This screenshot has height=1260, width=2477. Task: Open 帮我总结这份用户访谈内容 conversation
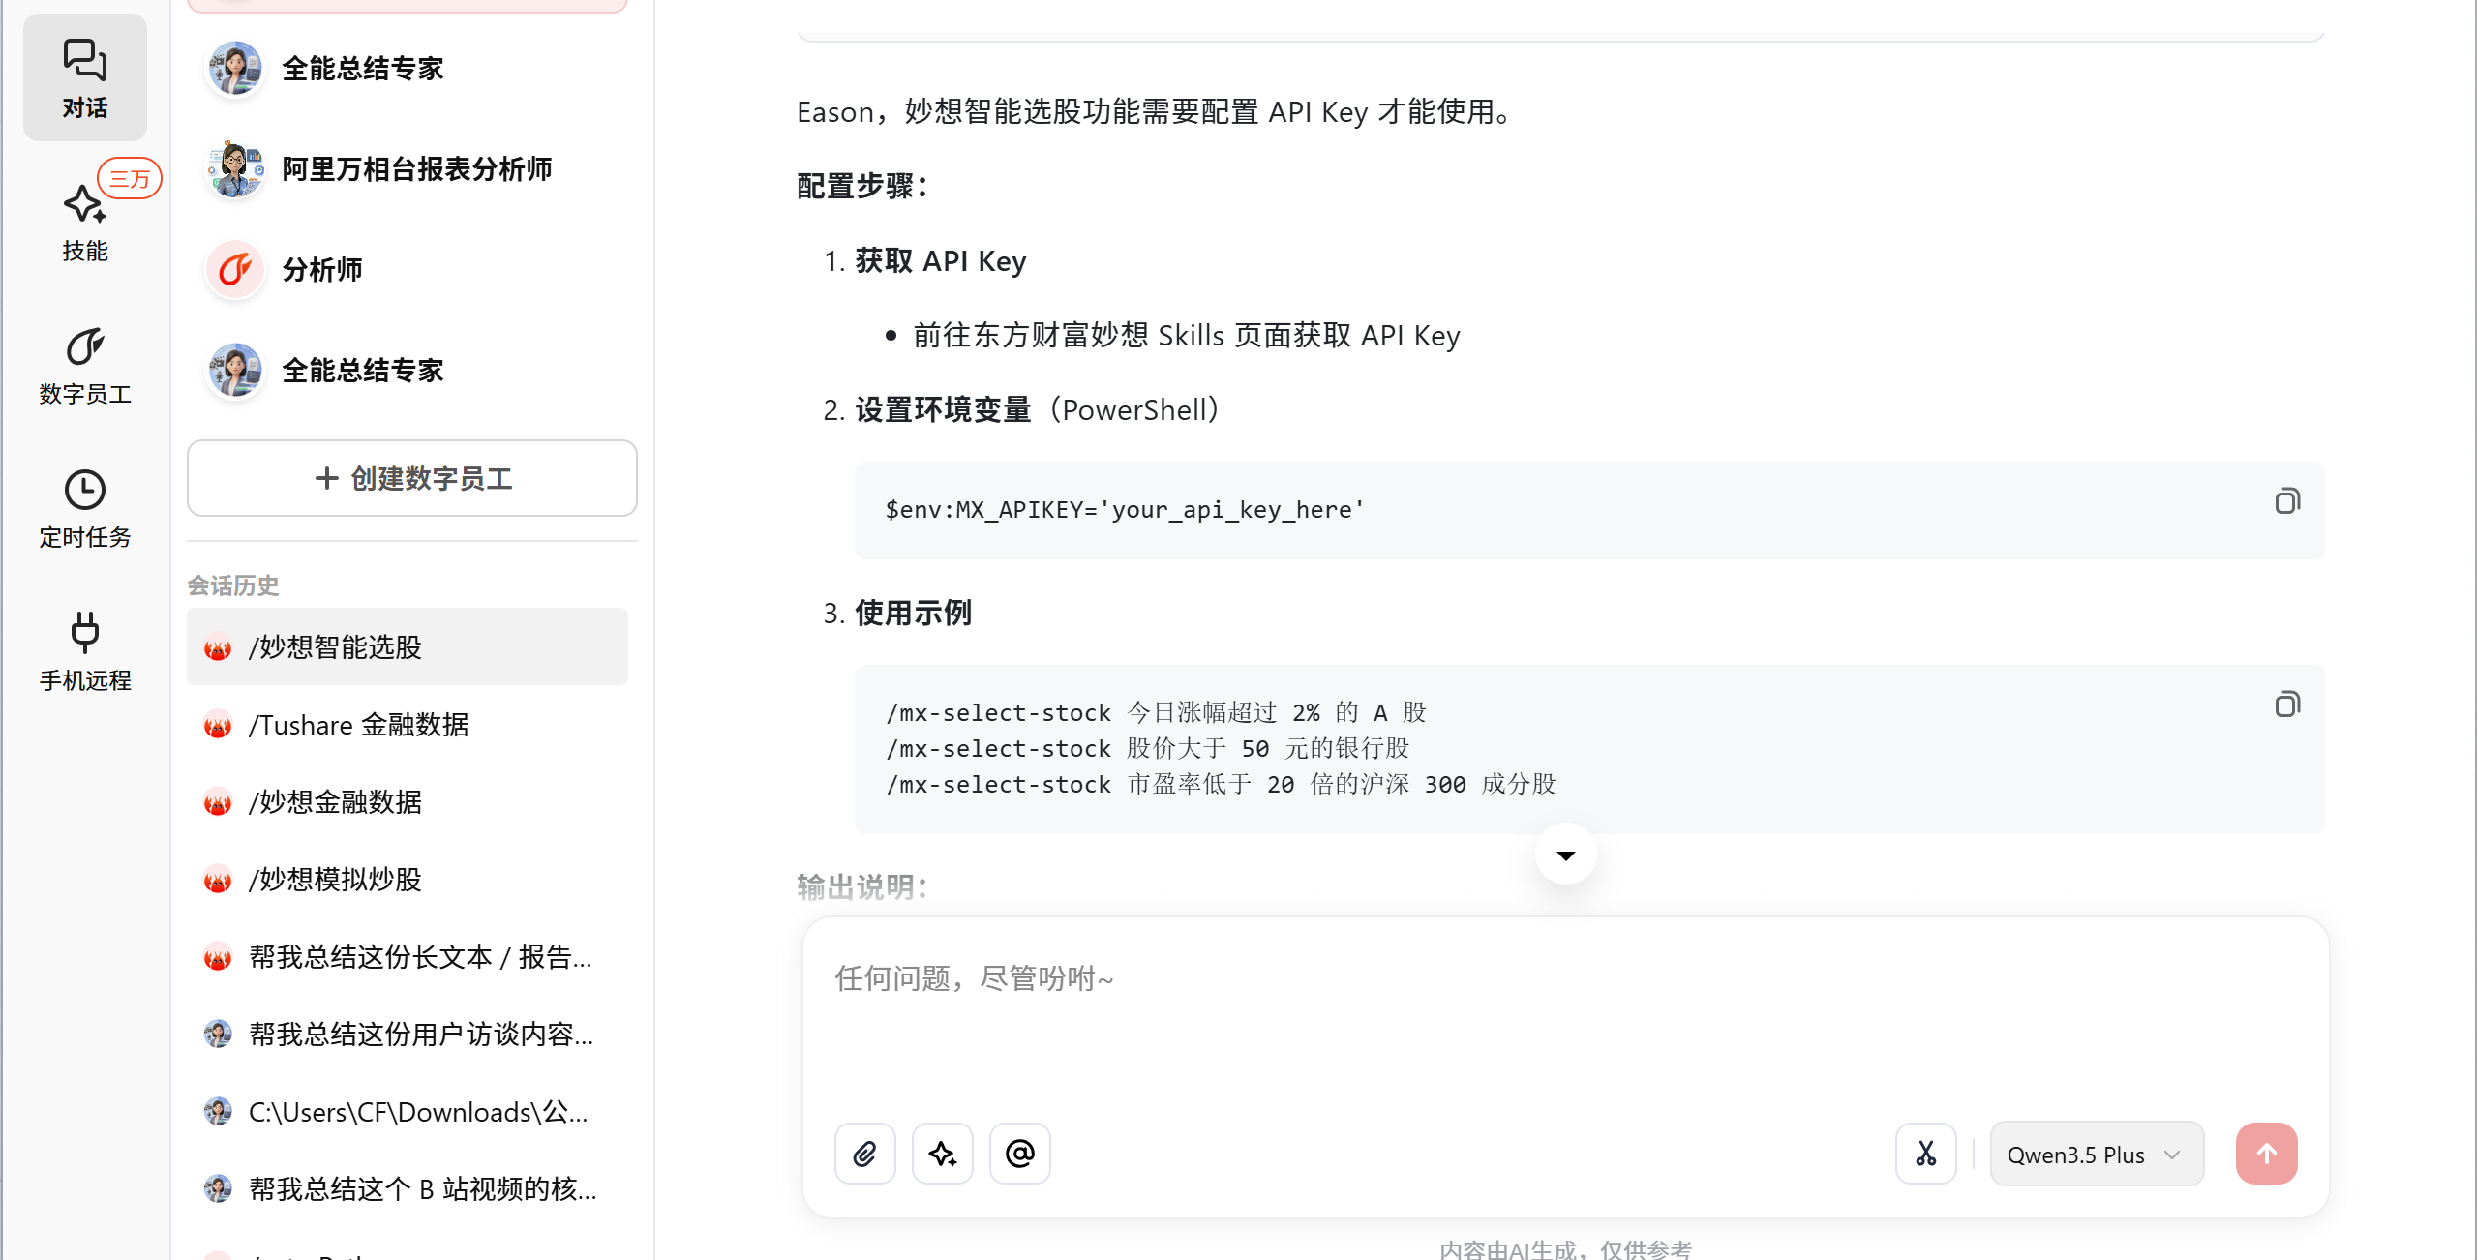(x=408, y=1034)
